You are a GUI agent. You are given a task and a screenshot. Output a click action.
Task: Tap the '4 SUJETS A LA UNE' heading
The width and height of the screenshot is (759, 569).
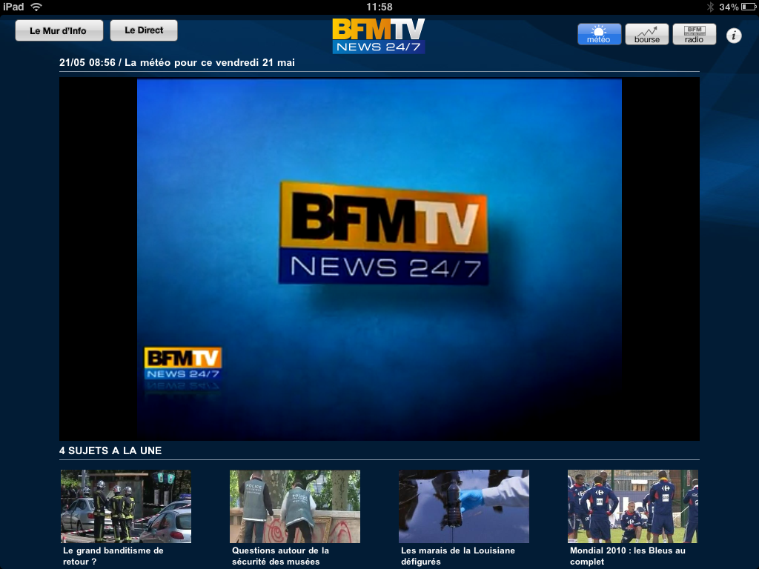[110, 450]
